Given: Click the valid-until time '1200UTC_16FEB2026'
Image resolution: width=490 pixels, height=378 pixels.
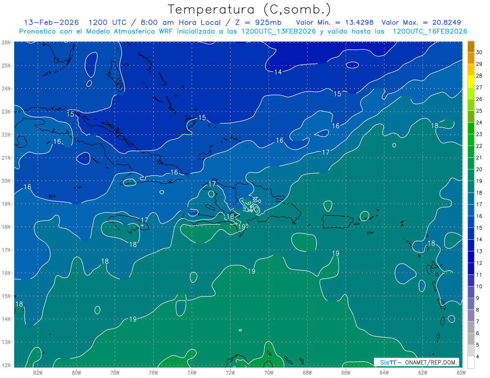Looking at the screenshot, I should (430, 31).
